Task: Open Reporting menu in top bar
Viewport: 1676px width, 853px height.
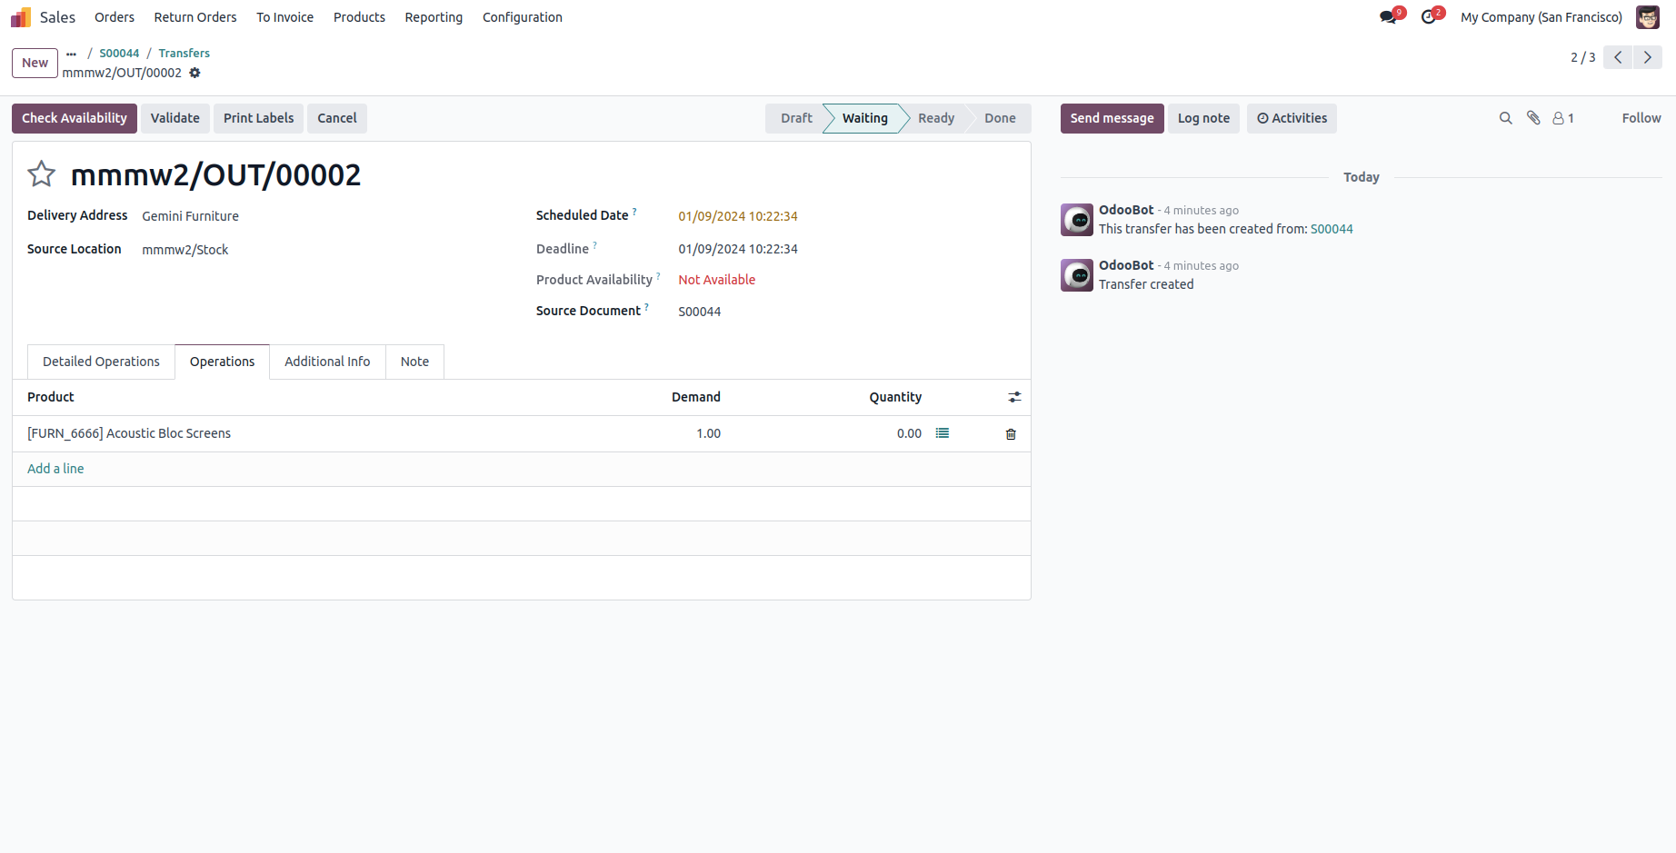Action: pyautogui.click(x=434, y=17)
